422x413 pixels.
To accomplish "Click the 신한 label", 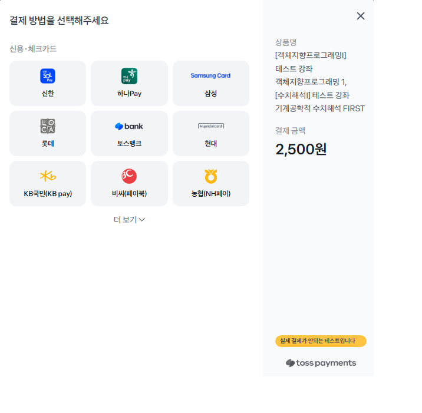I will [48, 93].
